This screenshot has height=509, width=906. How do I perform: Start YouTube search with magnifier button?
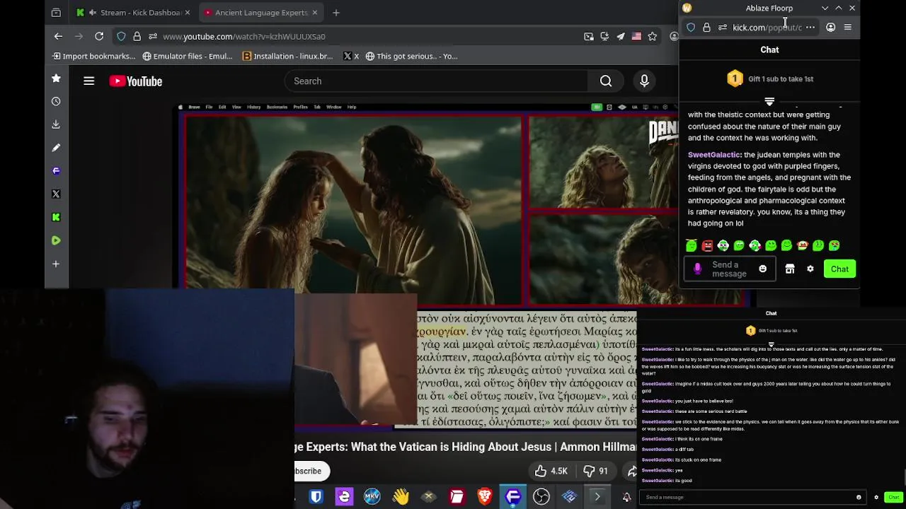[x=606, y=81]
